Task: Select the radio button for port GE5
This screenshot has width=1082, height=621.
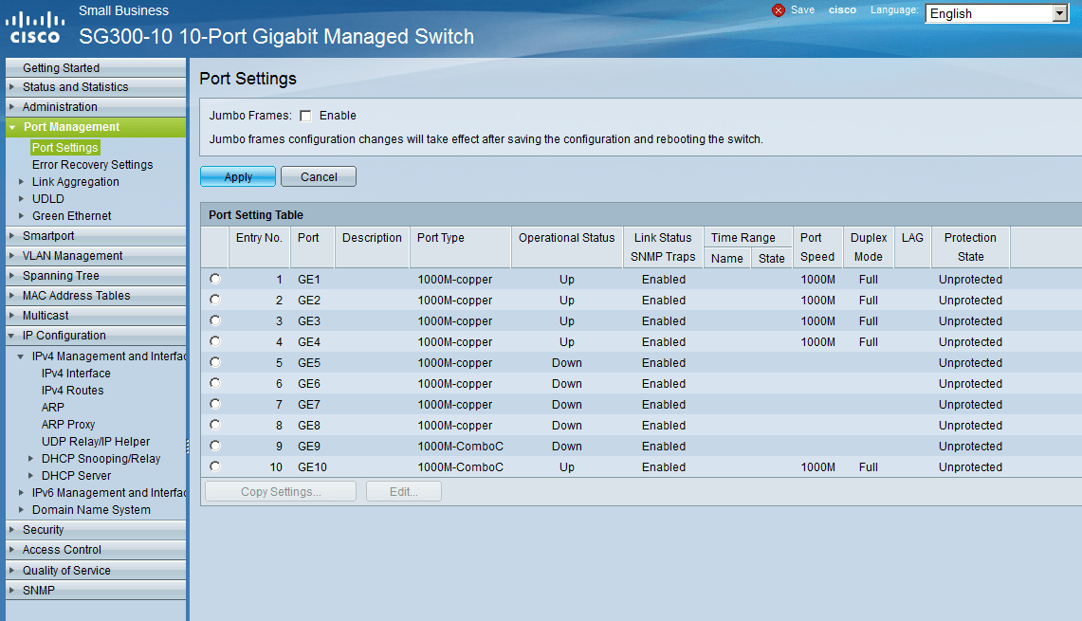Action: click(x=215, y=362)
